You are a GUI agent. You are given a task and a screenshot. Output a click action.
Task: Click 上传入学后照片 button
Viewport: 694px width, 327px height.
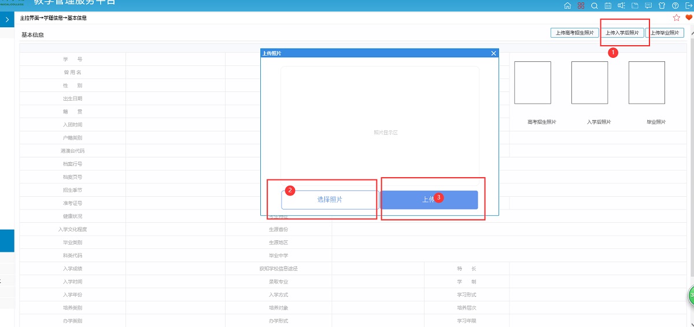622,33
